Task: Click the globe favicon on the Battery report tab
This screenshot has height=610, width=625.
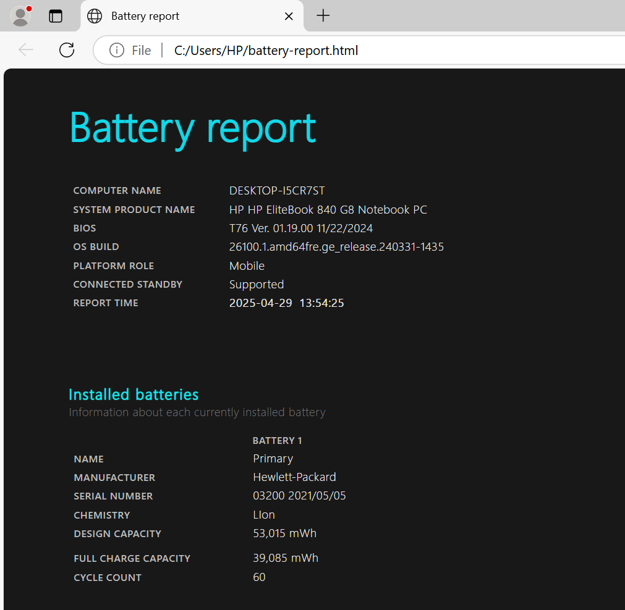Action: tap(95, 16)
